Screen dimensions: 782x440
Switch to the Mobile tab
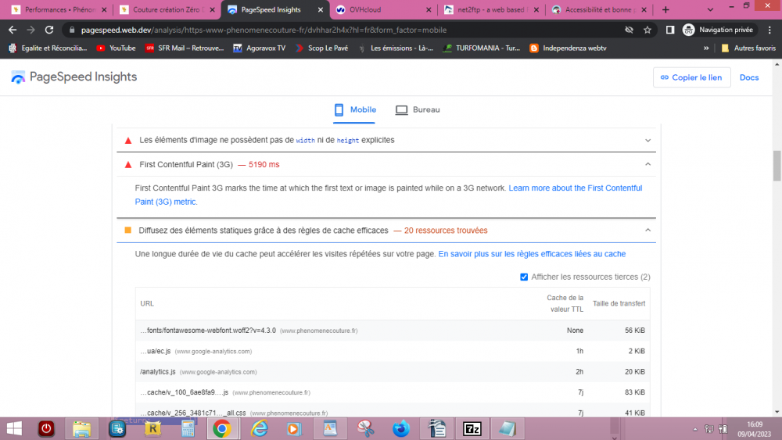354,109
